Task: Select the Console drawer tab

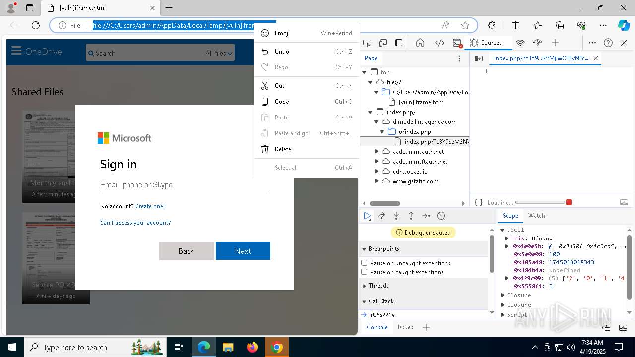Action: tap(377, 327)
